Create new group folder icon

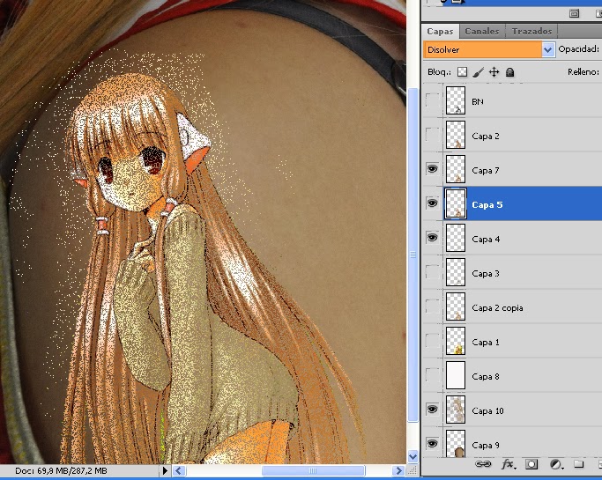pos(578,464)
